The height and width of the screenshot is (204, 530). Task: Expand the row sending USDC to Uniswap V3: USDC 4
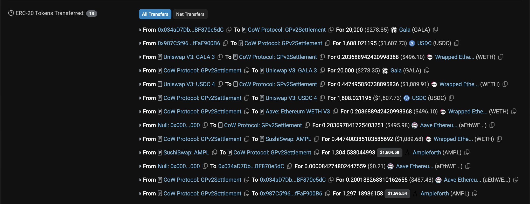point(140,98)
